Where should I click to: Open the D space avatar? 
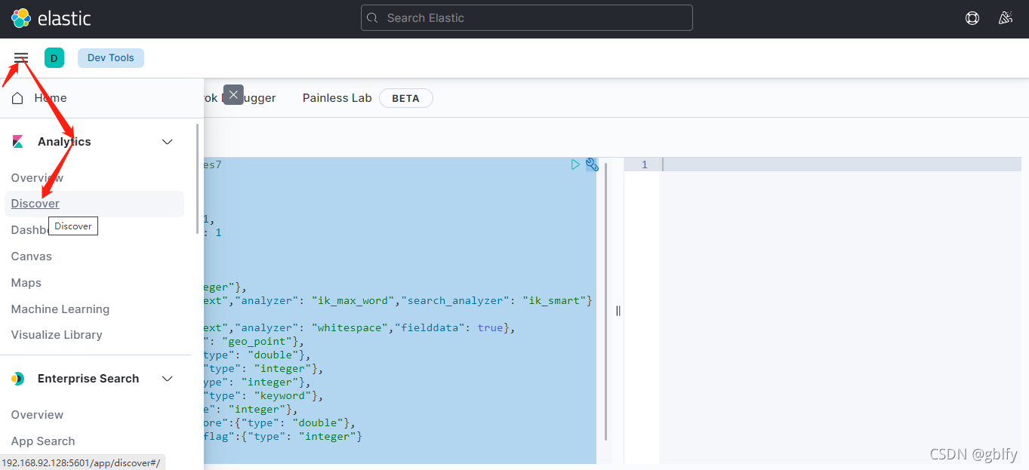[54, 58]
